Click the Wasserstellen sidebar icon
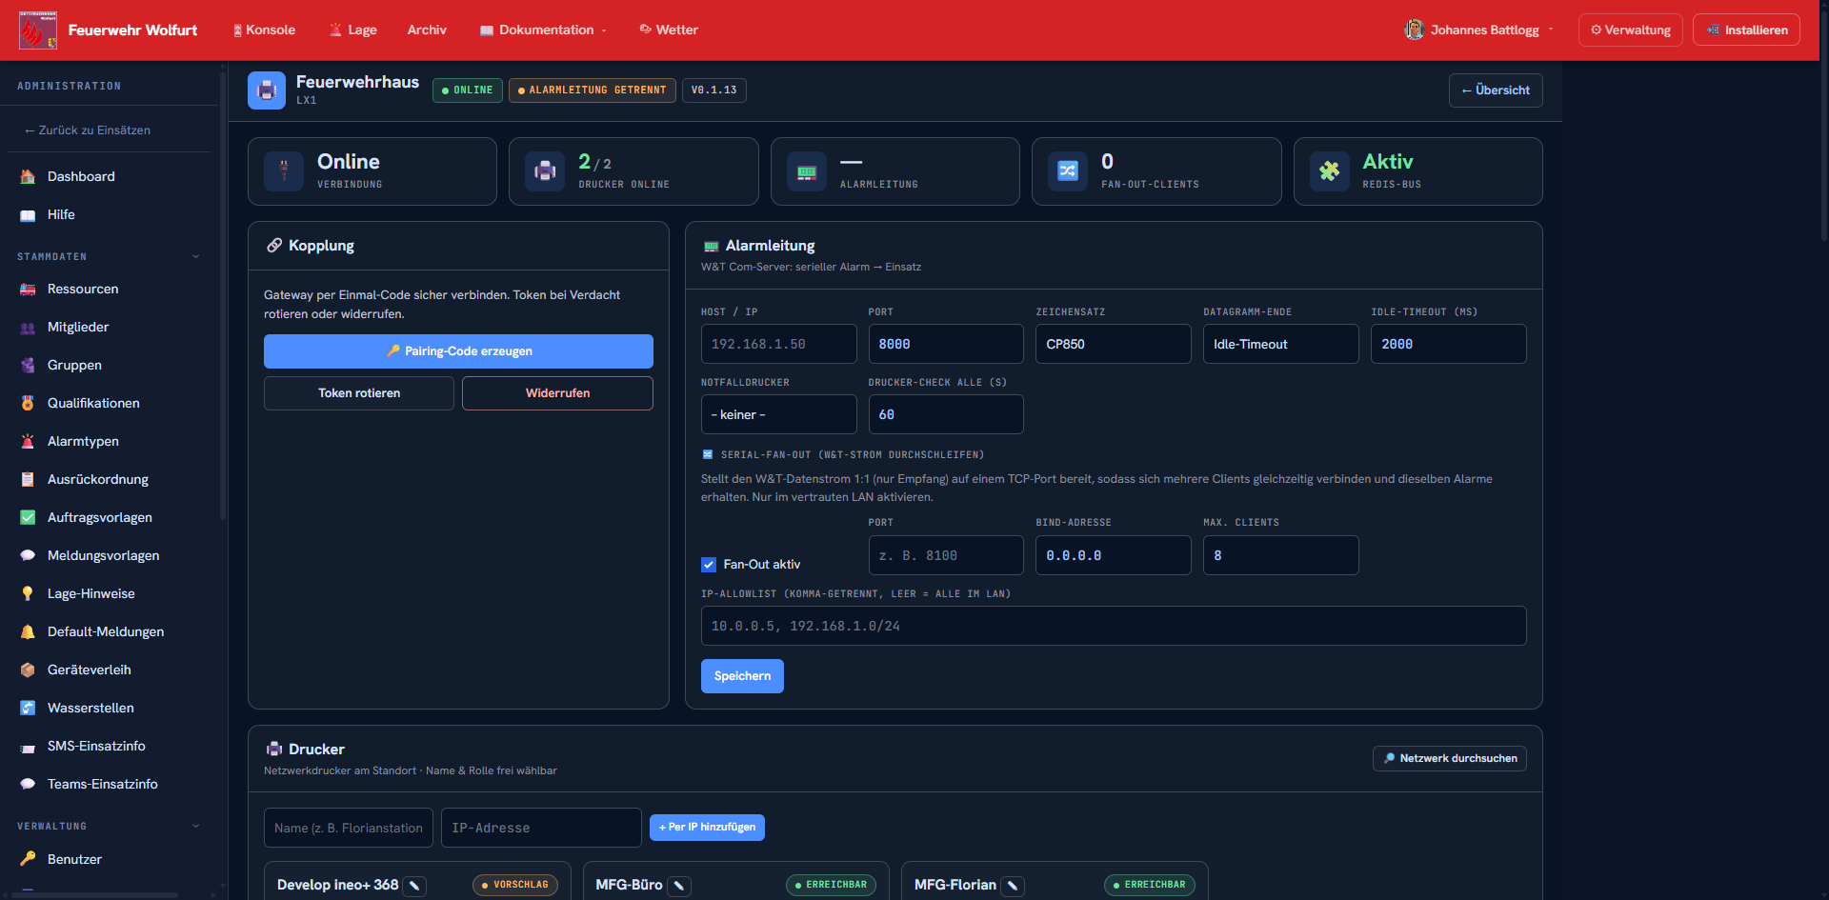Screen dimensions: 1829x900 click(x=28, y=708)
